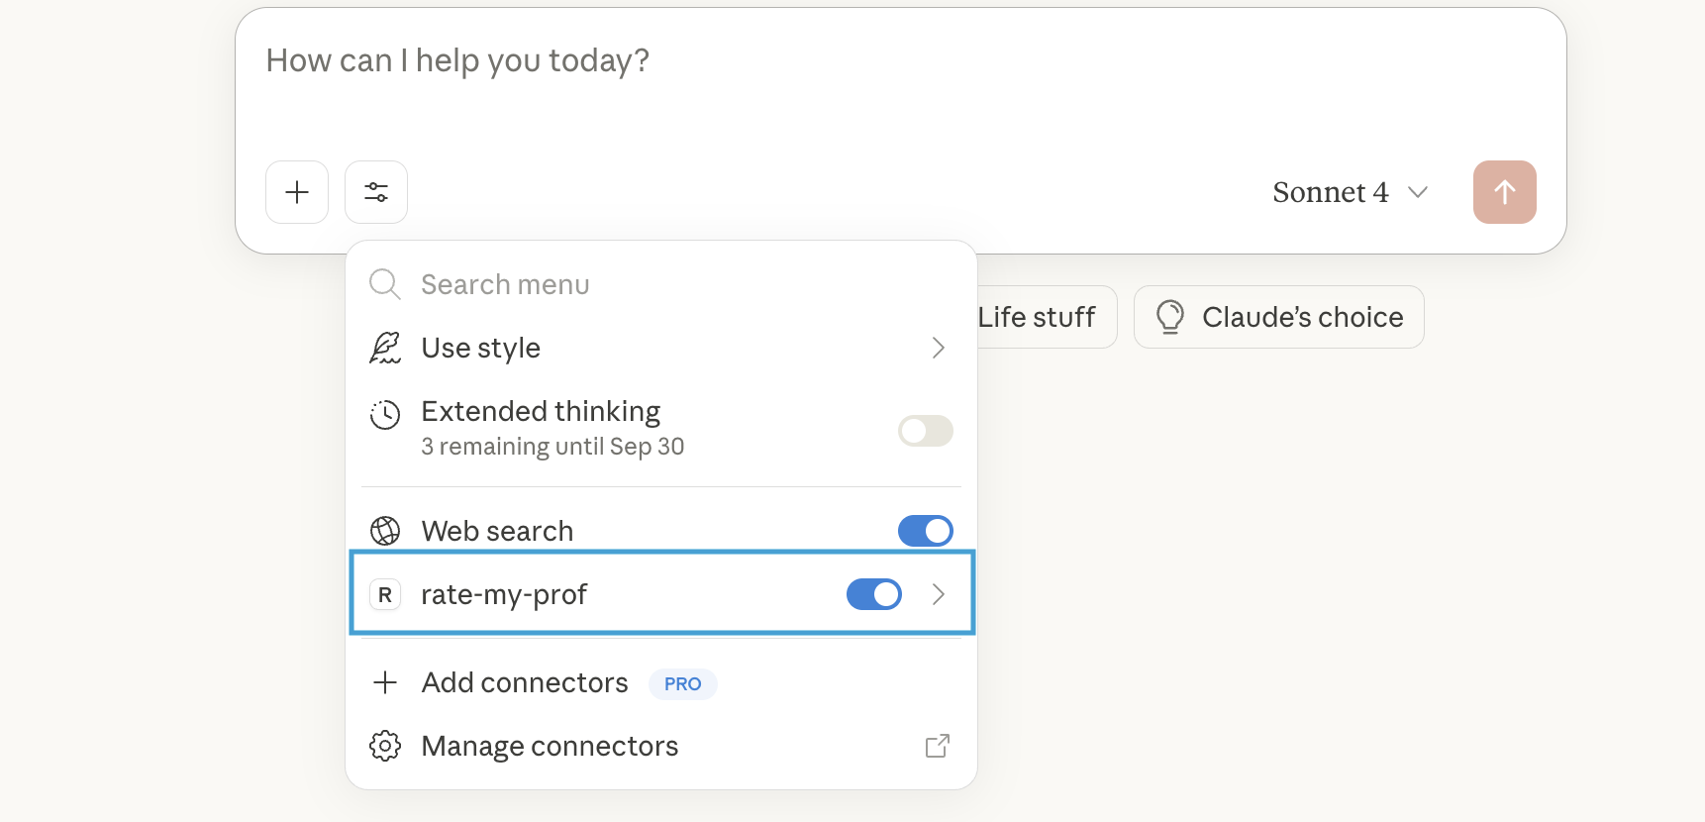
Task: Click the rate-my-prof R icon
Action: coord(385,594)
